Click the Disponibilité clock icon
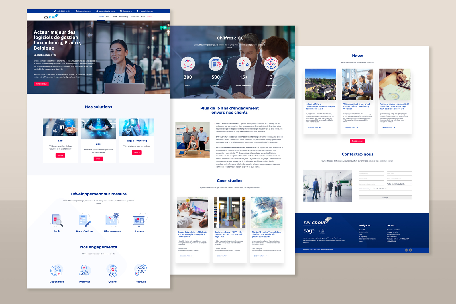This screenshot has width=456, height=304. (56, 271)
